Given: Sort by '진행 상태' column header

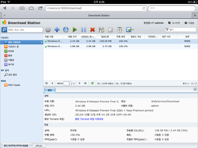Looking at the screenshot, I should point(121,37).
